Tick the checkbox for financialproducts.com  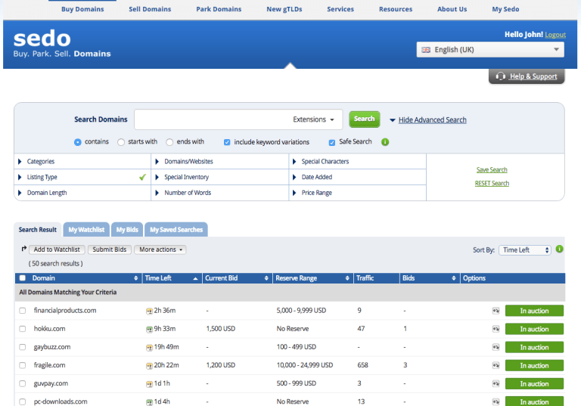pos(23,311)
